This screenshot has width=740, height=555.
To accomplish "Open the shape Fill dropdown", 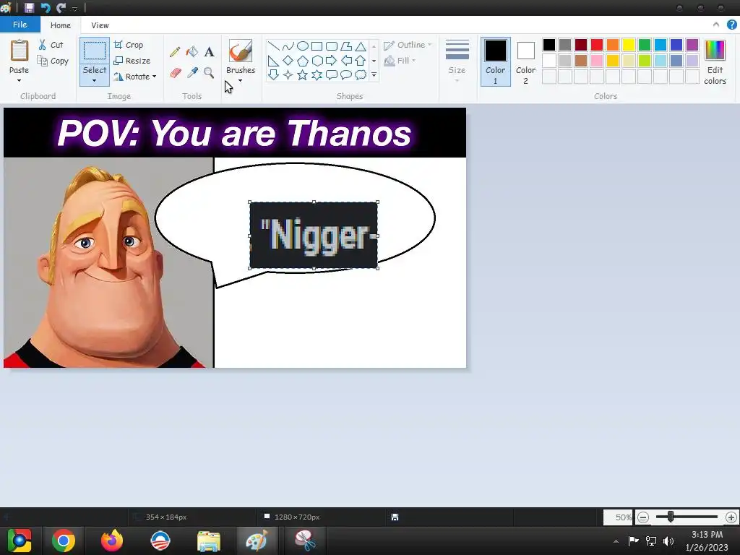I will (x=399, y=61).
